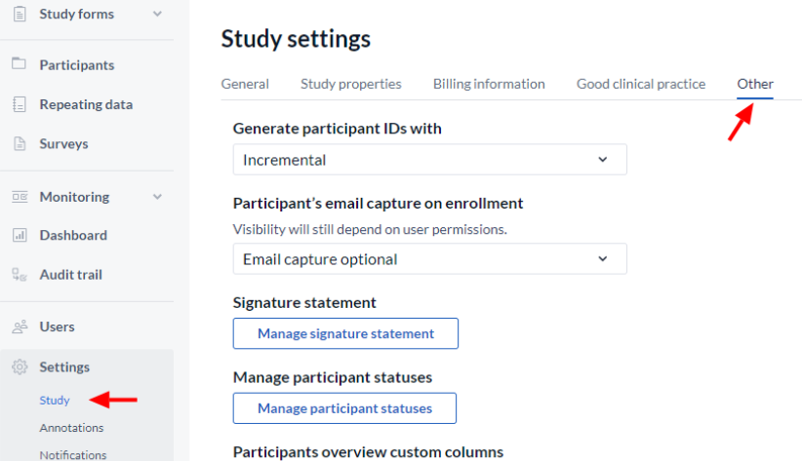Click the Study forms document icon

pyautogui.click(x=20, y=14)
